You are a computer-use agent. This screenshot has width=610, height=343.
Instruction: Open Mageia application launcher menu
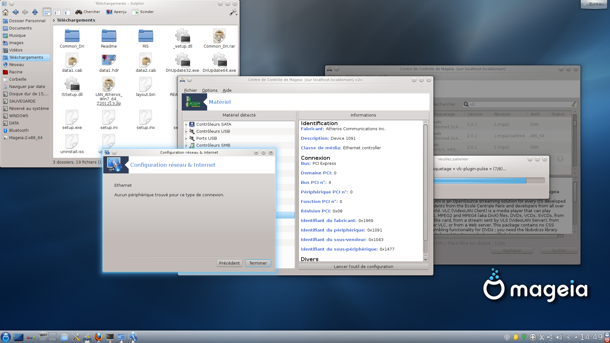[x=6, y=337]
